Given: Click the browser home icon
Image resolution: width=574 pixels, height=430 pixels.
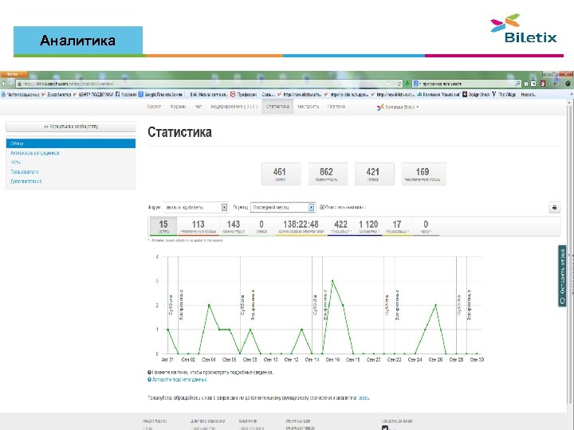Looking at the screenshot, I should (526, 84).
